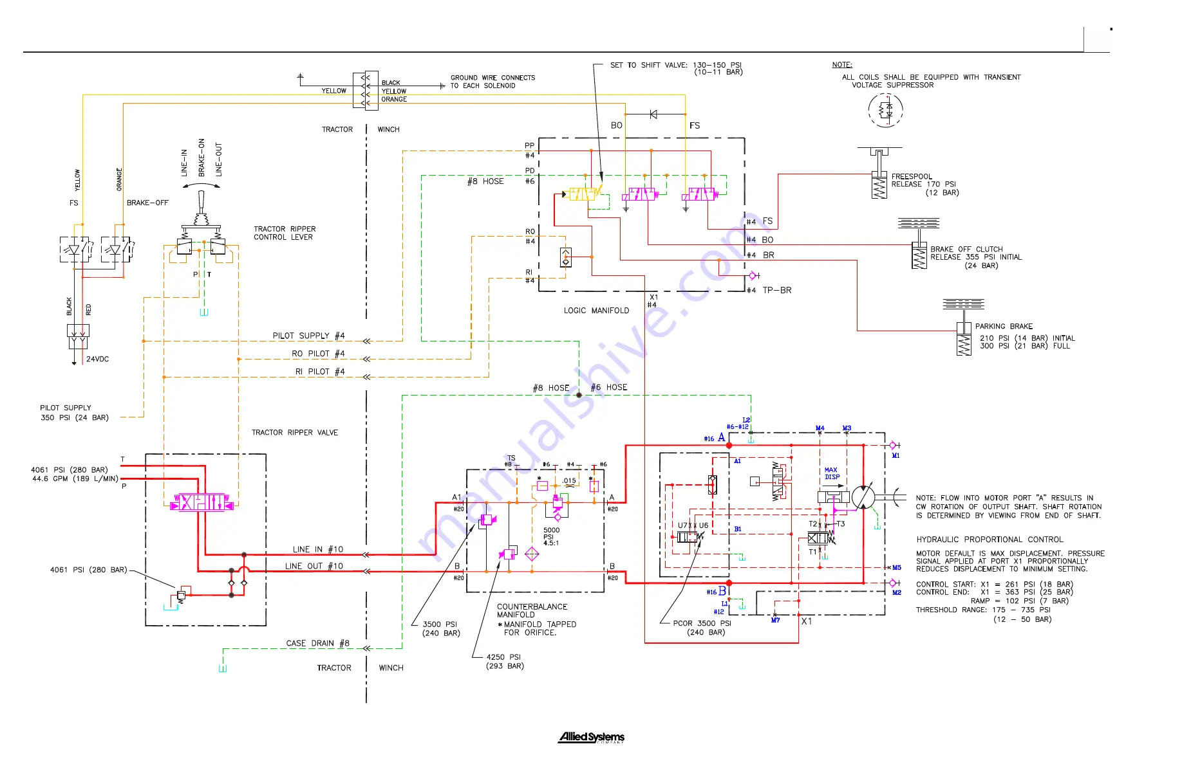Click the brake off clutch cylinder symbol

(x=919, y=243)
